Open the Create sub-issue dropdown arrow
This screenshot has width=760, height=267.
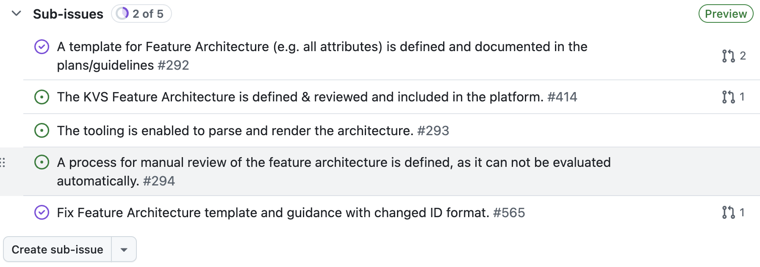point(124,250)
